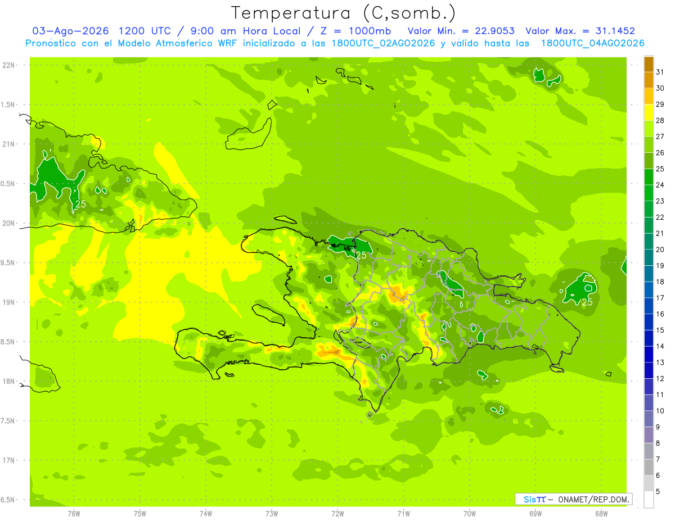The width and height of the screenshot is (675, 521).
Task: Click the '69W' longitude label
Action: pyautogui.click(x=535, y=514)
